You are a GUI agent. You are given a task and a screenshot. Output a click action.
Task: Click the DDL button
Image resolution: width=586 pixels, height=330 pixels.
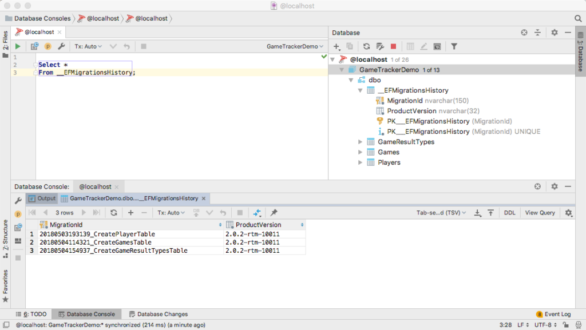(509, 212)
